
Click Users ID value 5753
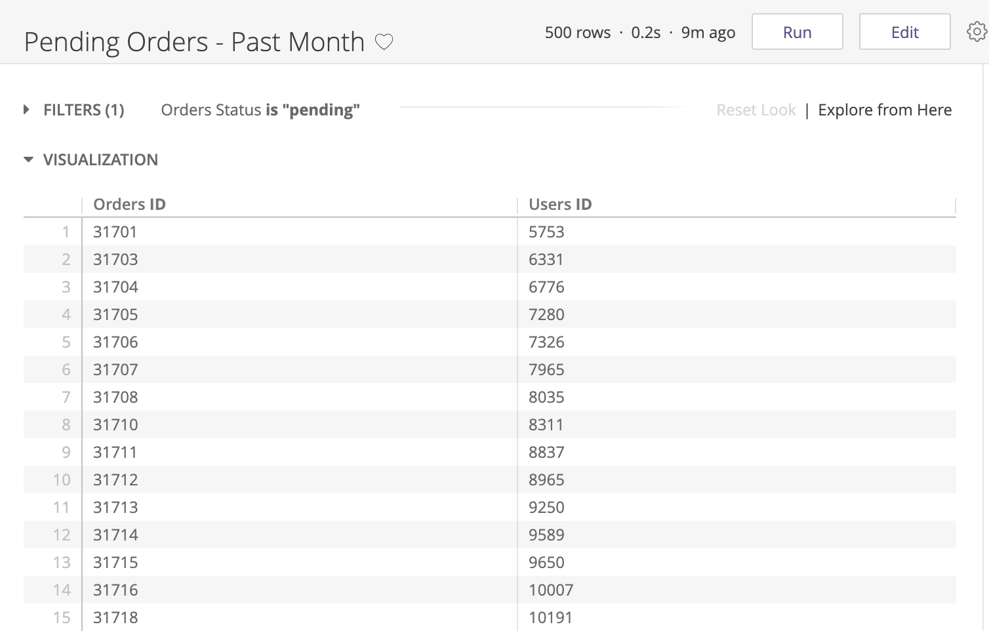click(546, 232)
